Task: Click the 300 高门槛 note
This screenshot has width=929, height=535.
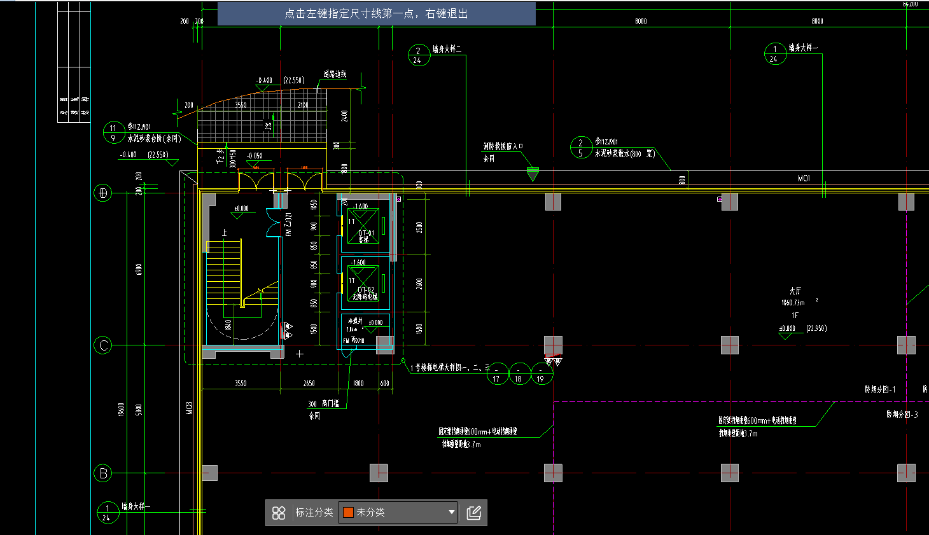Action: tap(324, 404)
